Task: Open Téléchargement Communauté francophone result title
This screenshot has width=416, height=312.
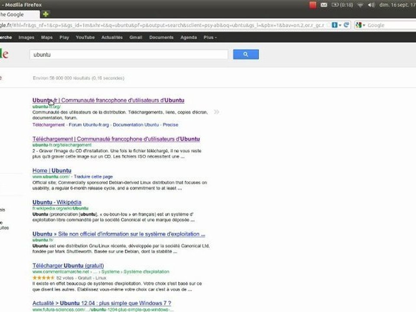Action: [116, 139]
